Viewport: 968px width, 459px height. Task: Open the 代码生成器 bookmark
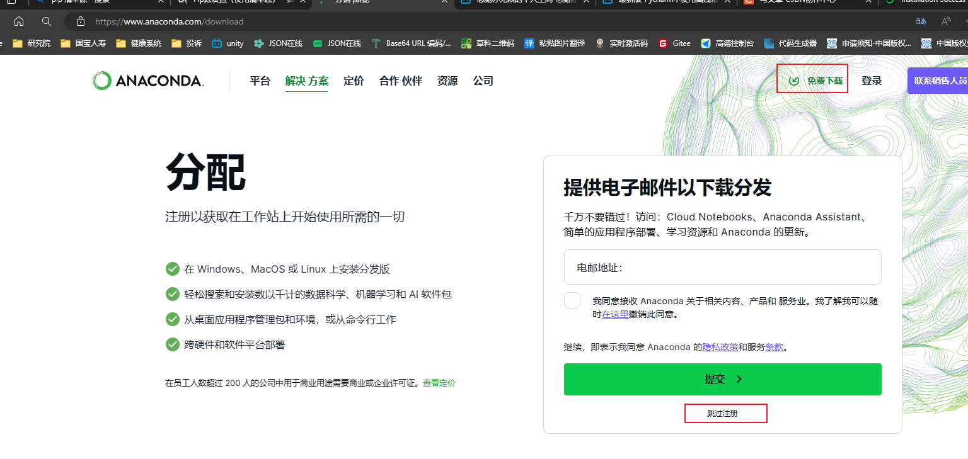(790, 43)
